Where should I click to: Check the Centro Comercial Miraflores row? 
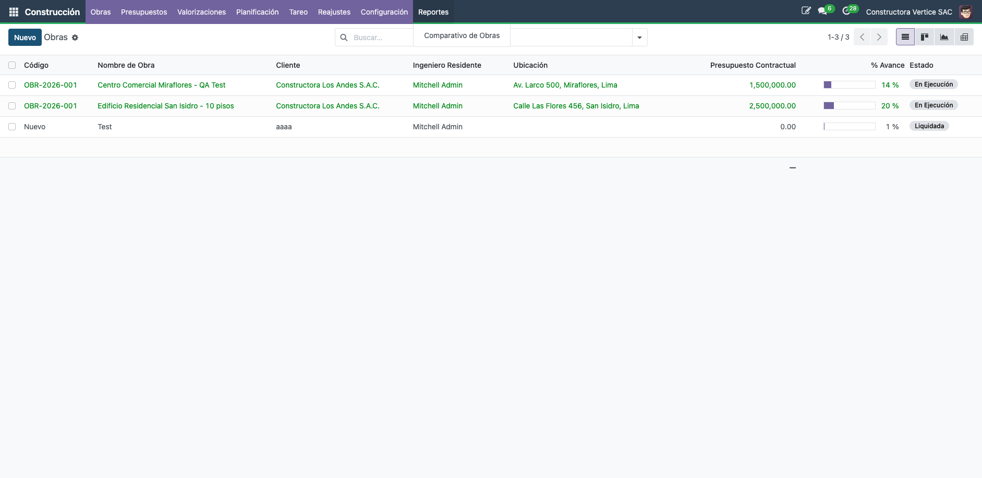(12, 85)
